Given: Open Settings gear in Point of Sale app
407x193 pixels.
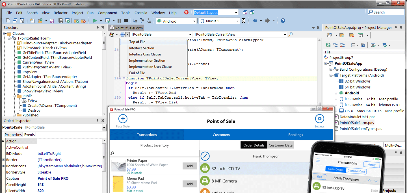Looking at the screenshot, I should coord(319,119).
